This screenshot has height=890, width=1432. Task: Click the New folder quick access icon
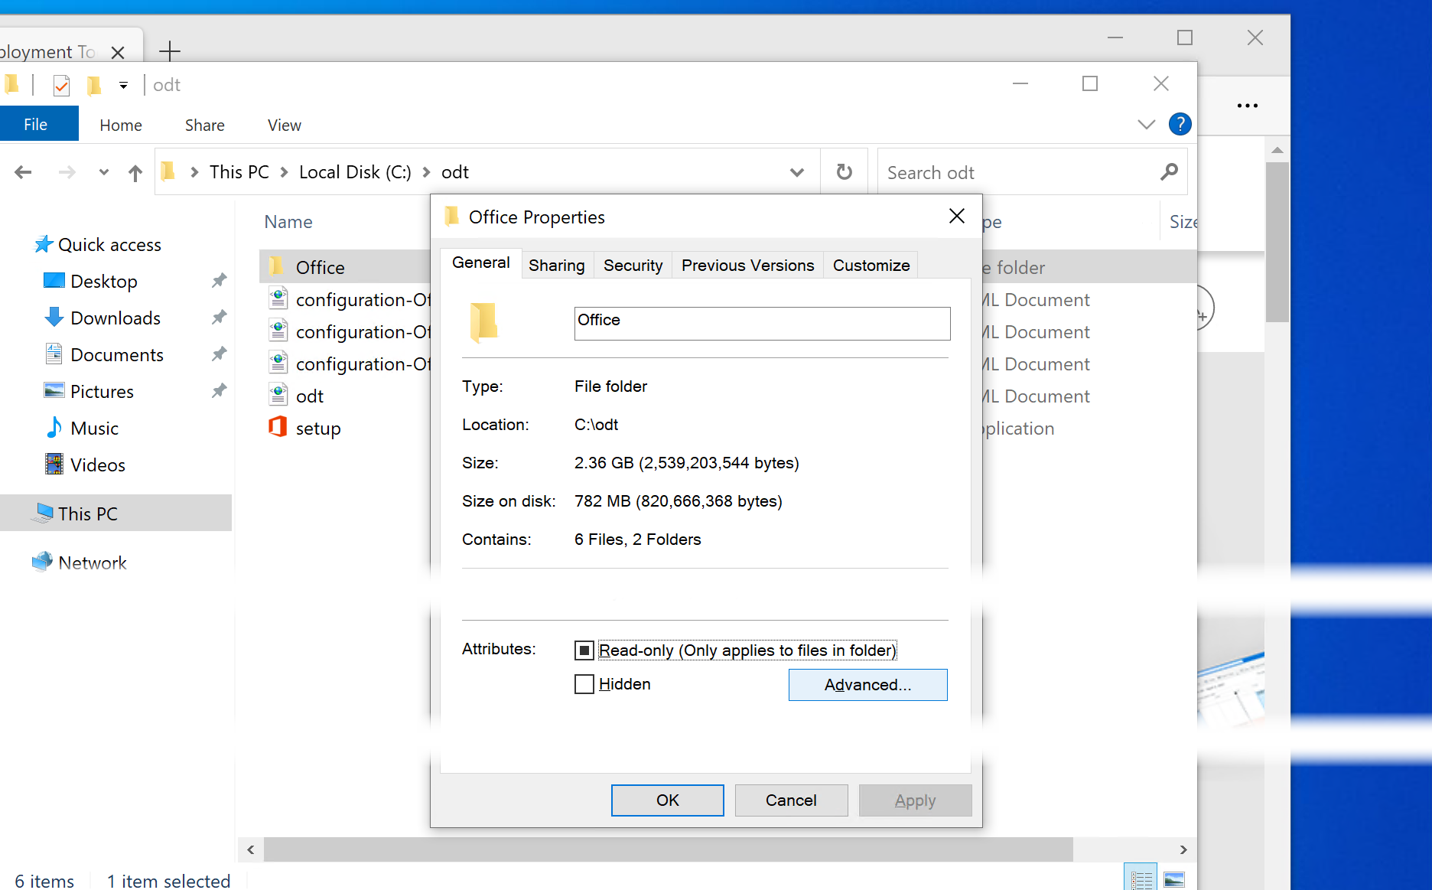[x=94, y=85]
